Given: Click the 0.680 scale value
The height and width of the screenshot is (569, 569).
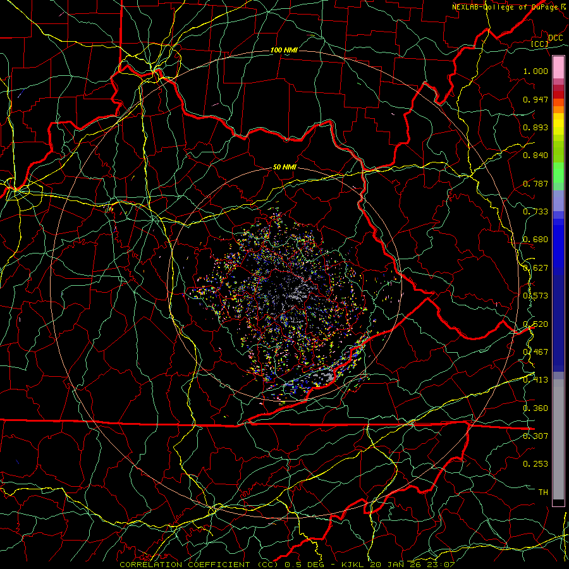Looking at the screenshot, I should click(x=535, y=240).
